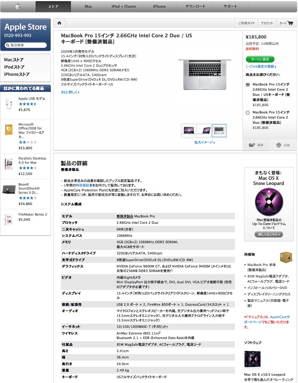Click the Snow Leopard X disc image

269,202
